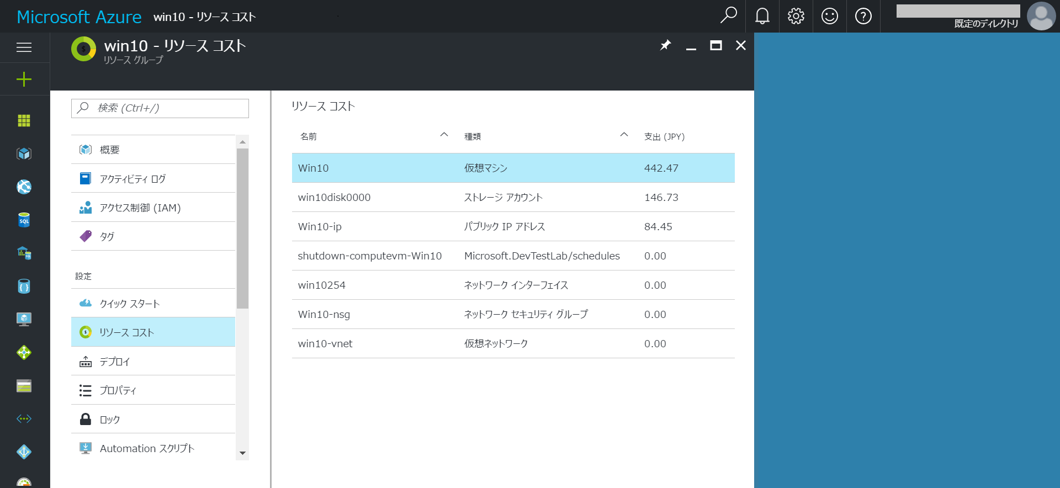
Task: Click the feedback smiley icon
Action: [x=830, y=16]
